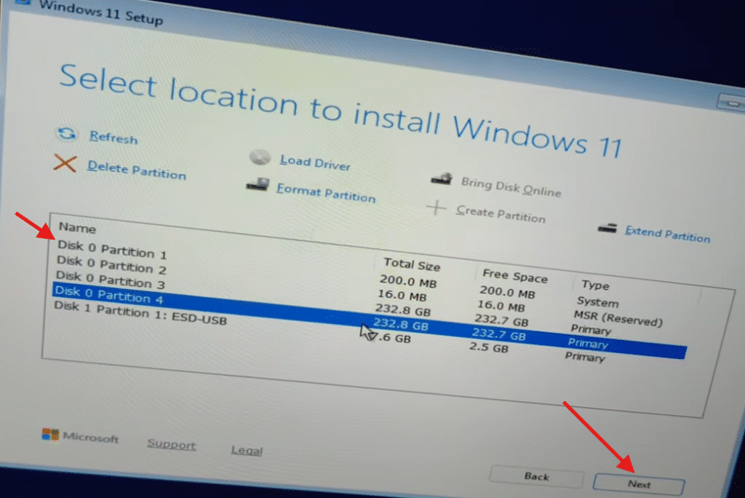This screenshot has height=498, width=745.
Task: Open the Support link
Action: 171,445
